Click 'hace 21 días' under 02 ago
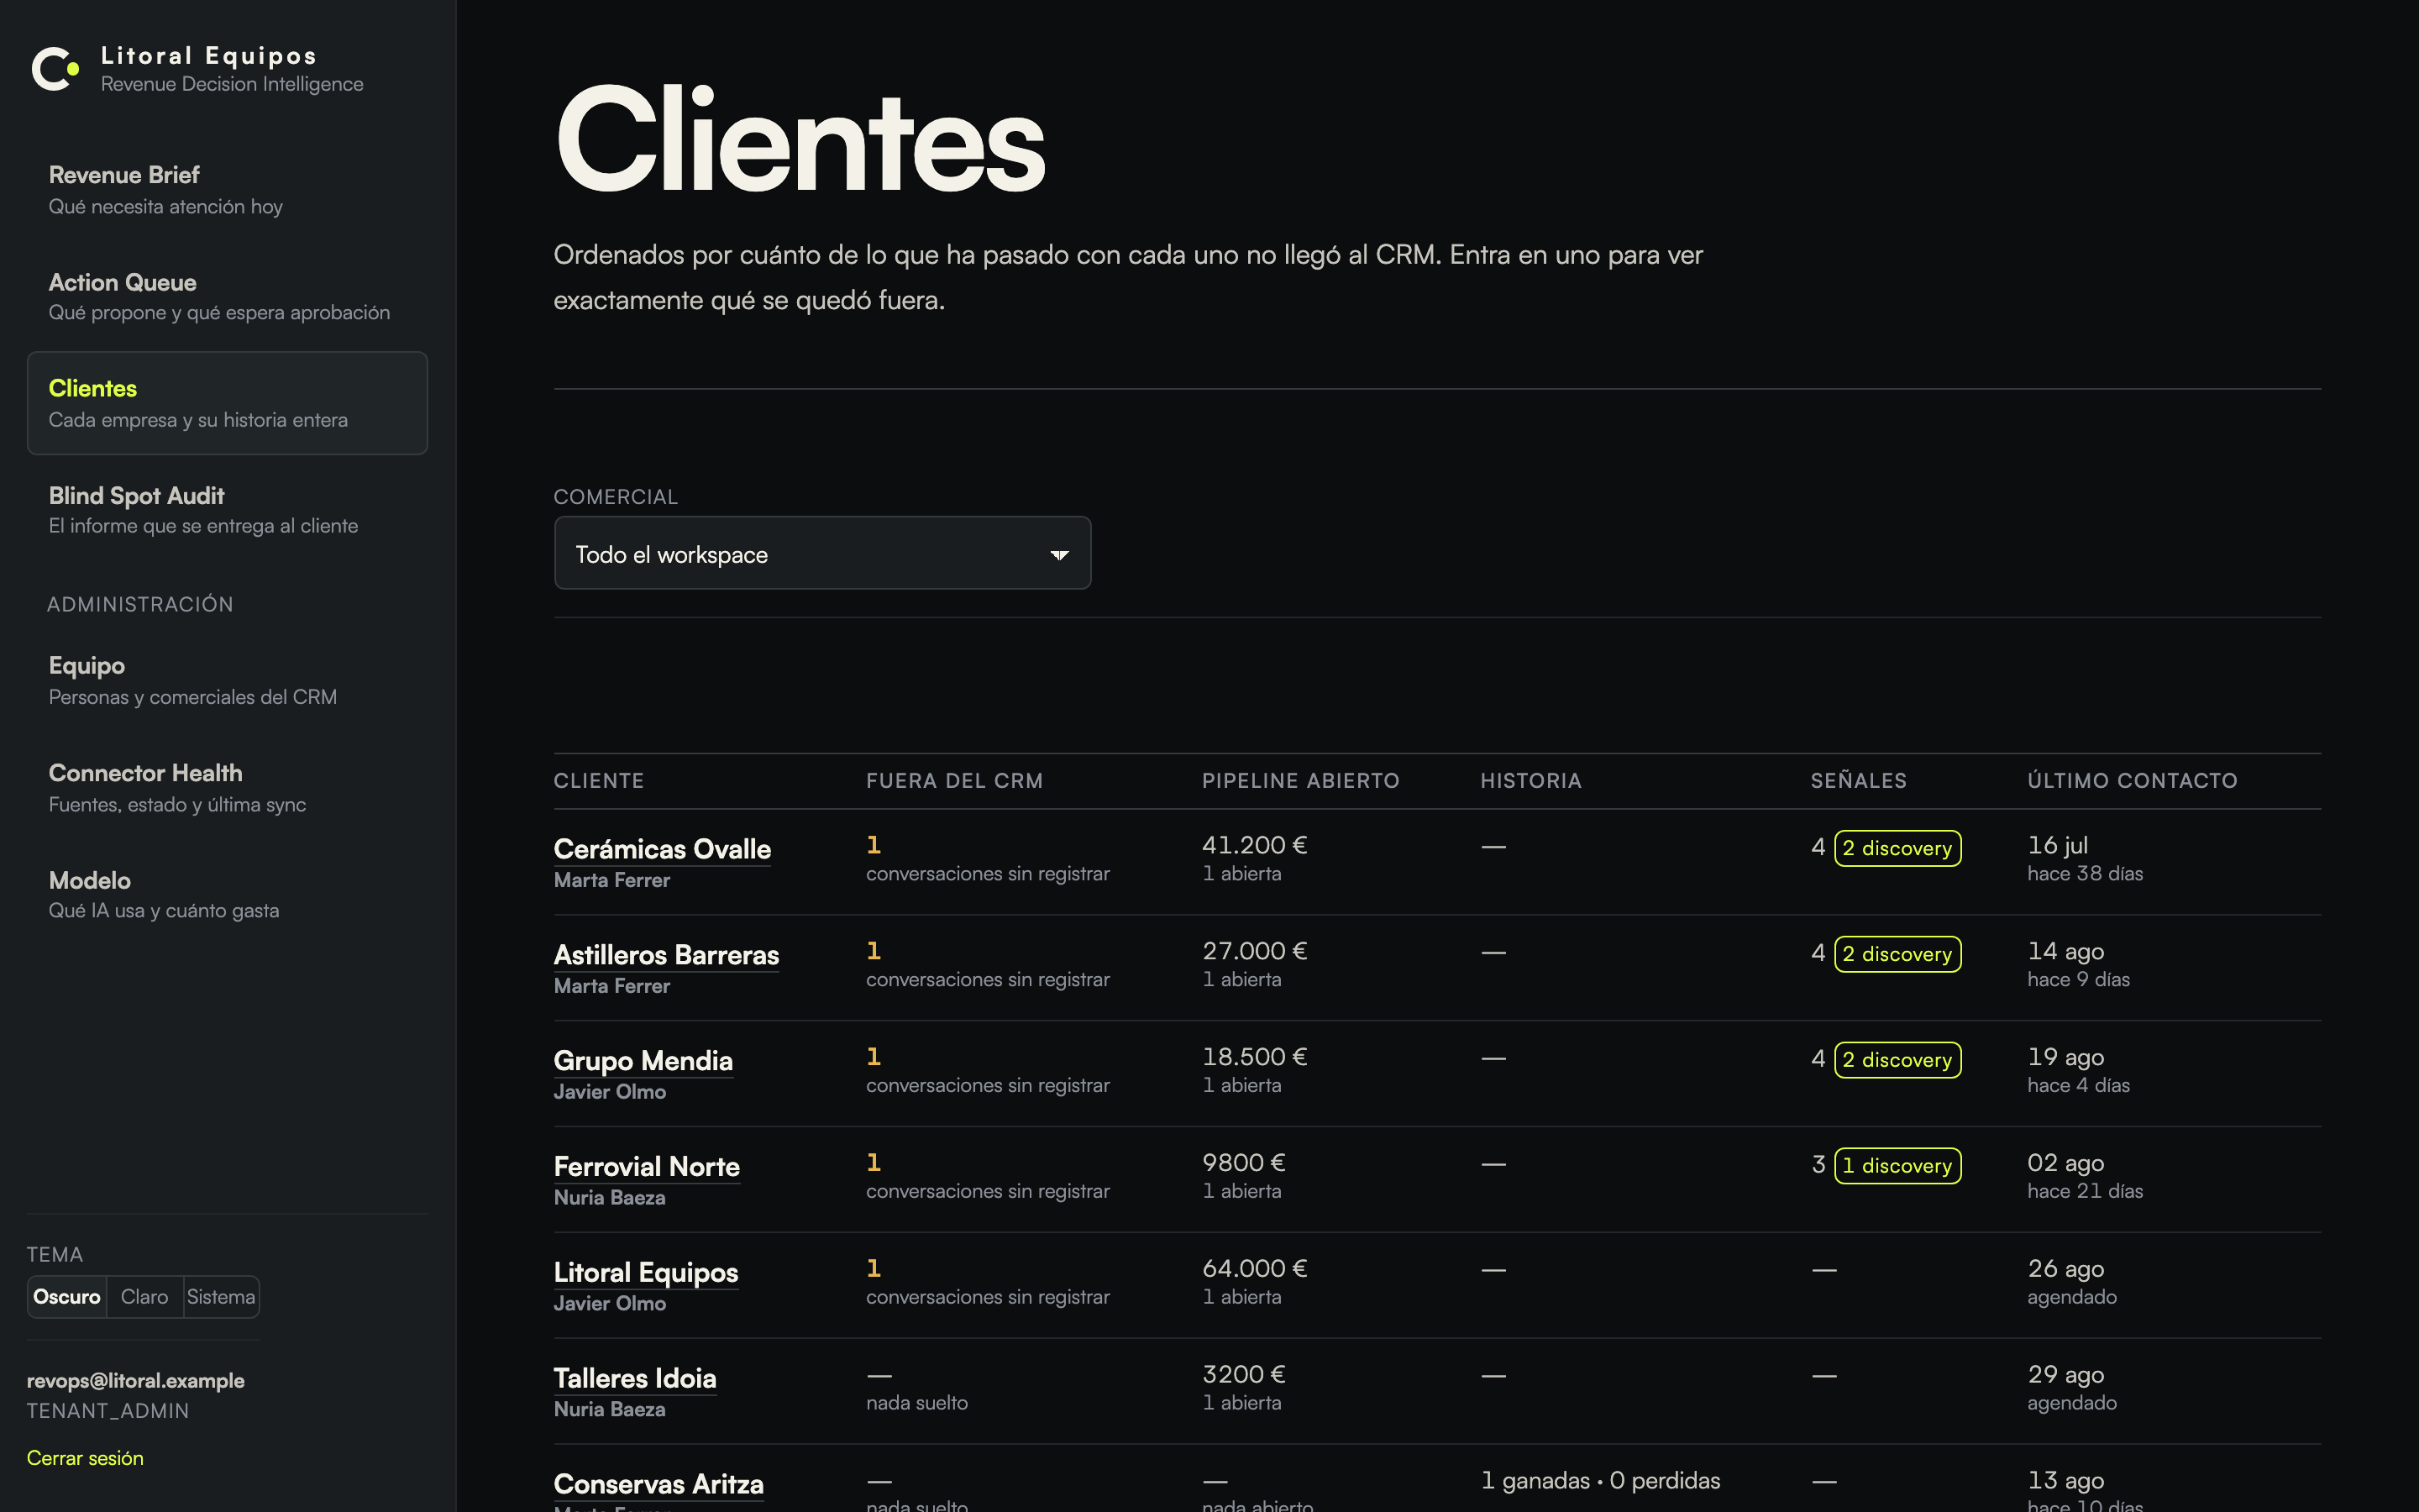 click(2086, 1192)
